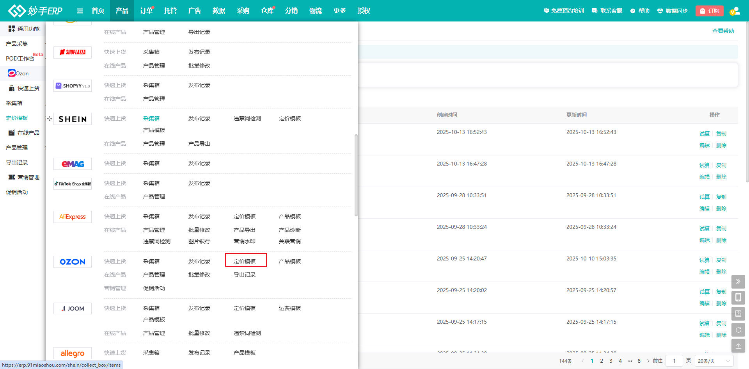
Task: Open AliExpress 图片银行 menu entry
Action: click(199, 241)
